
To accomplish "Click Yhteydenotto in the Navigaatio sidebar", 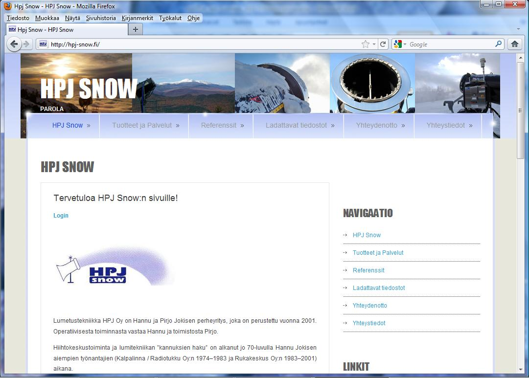I will 370,305.
